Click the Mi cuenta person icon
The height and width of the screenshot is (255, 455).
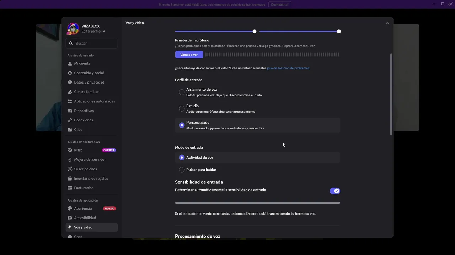pyautogui.click(x=70, y=63)
